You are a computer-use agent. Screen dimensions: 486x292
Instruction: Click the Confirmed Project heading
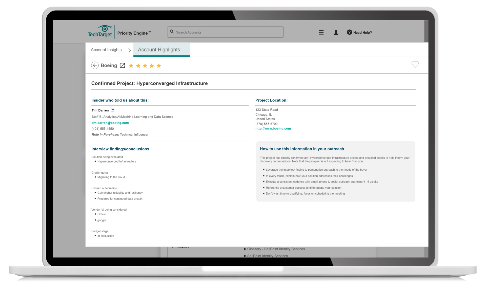click(x=149, y=83)
